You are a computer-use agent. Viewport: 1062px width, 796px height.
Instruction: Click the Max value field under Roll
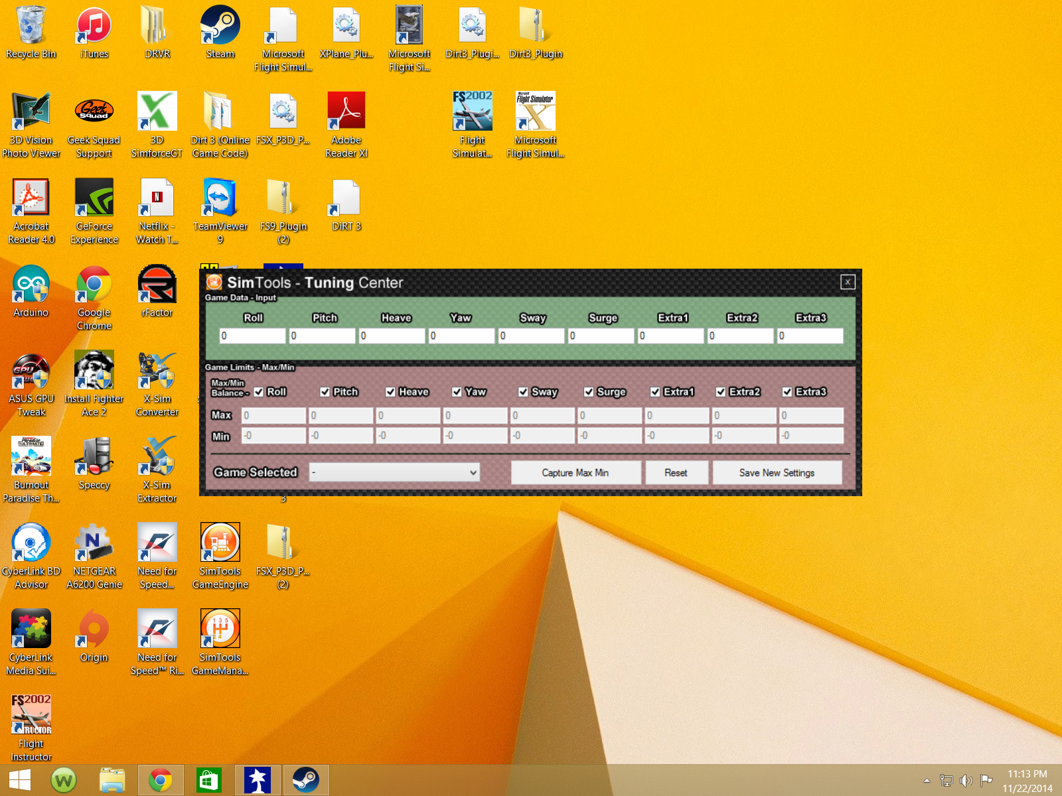pyautogui.click(x=273, y=415)
